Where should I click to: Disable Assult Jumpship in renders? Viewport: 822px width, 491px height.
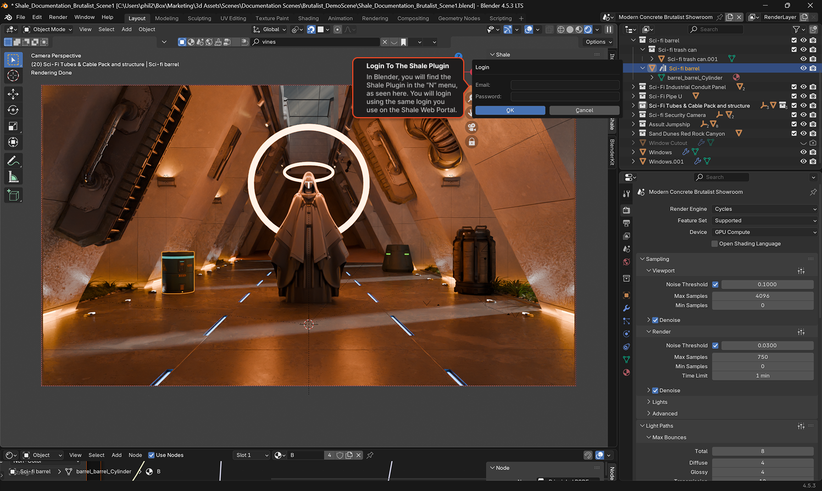(x=813, y=124)
